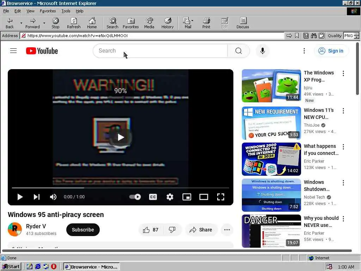
Task: Open the Favorites menu
Action: pos(48,11)
